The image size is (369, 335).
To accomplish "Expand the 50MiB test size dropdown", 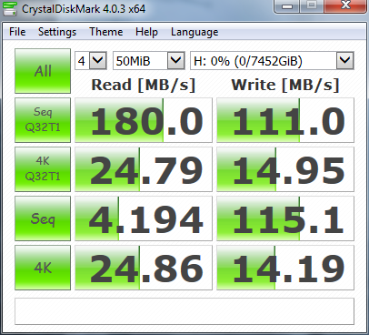I will click(176, 61).
